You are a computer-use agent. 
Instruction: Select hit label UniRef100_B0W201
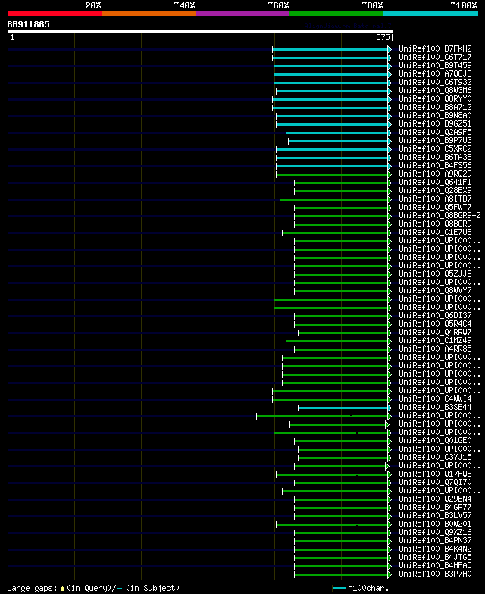(435, 524)
